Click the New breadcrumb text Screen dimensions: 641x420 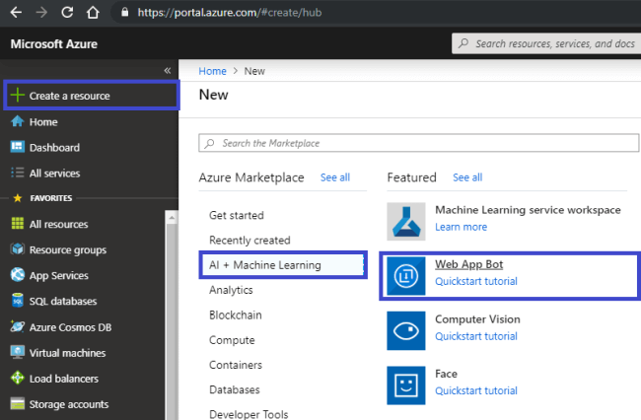tap(254, 71)
